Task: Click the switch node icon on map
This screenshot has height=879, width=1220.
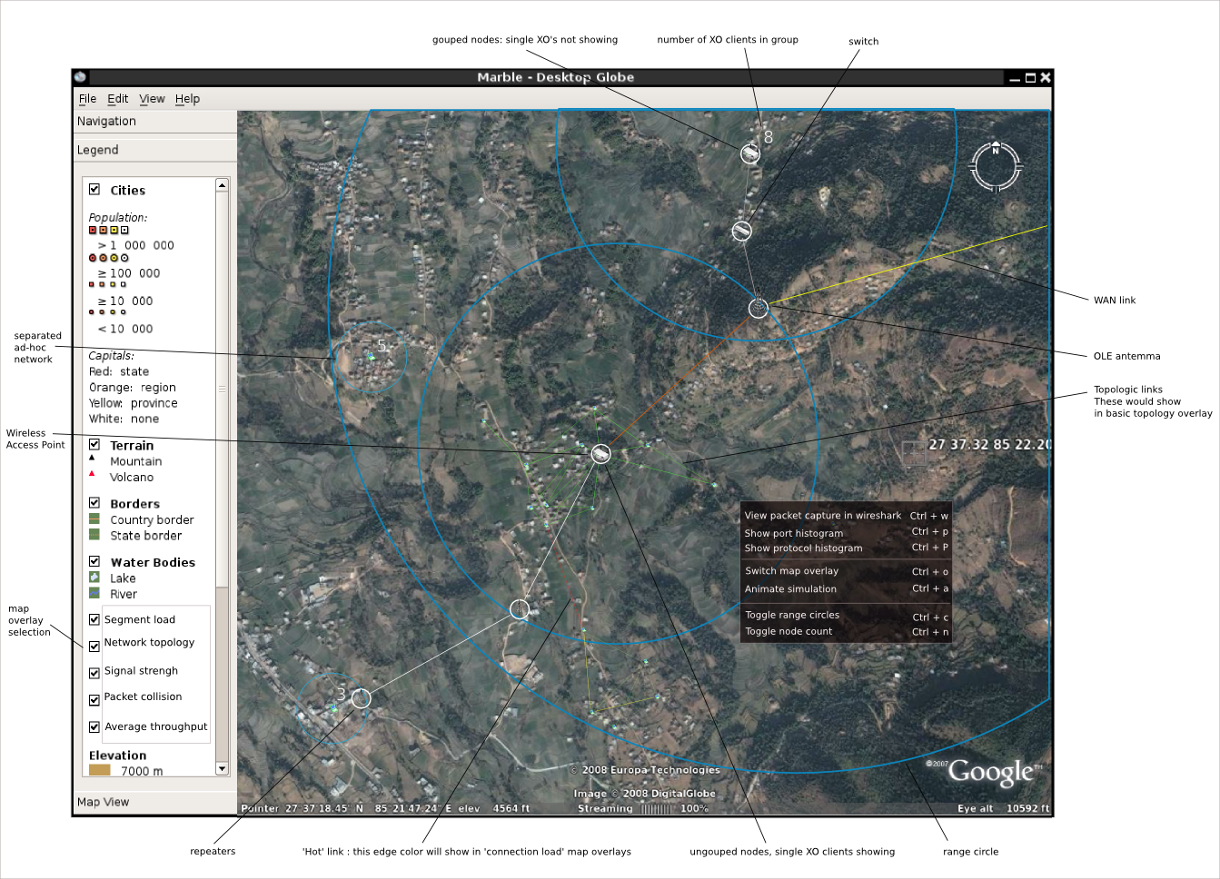Action: (741, 232)
